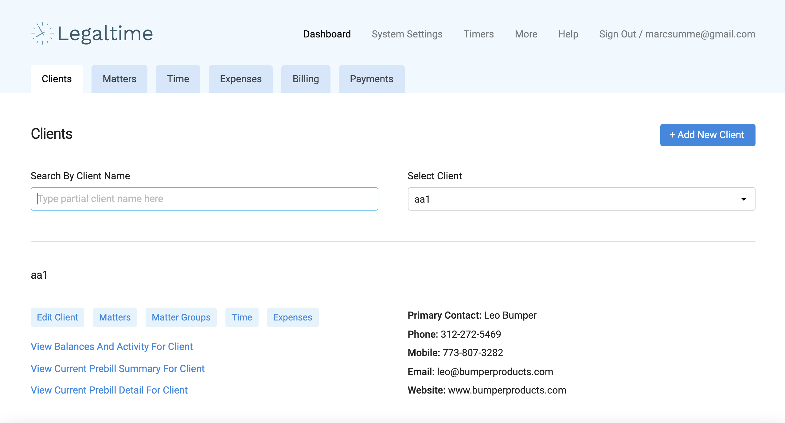Open View Current Prebill Detail For Client
This screenshot has width=785, height=423.
[109, 390]
